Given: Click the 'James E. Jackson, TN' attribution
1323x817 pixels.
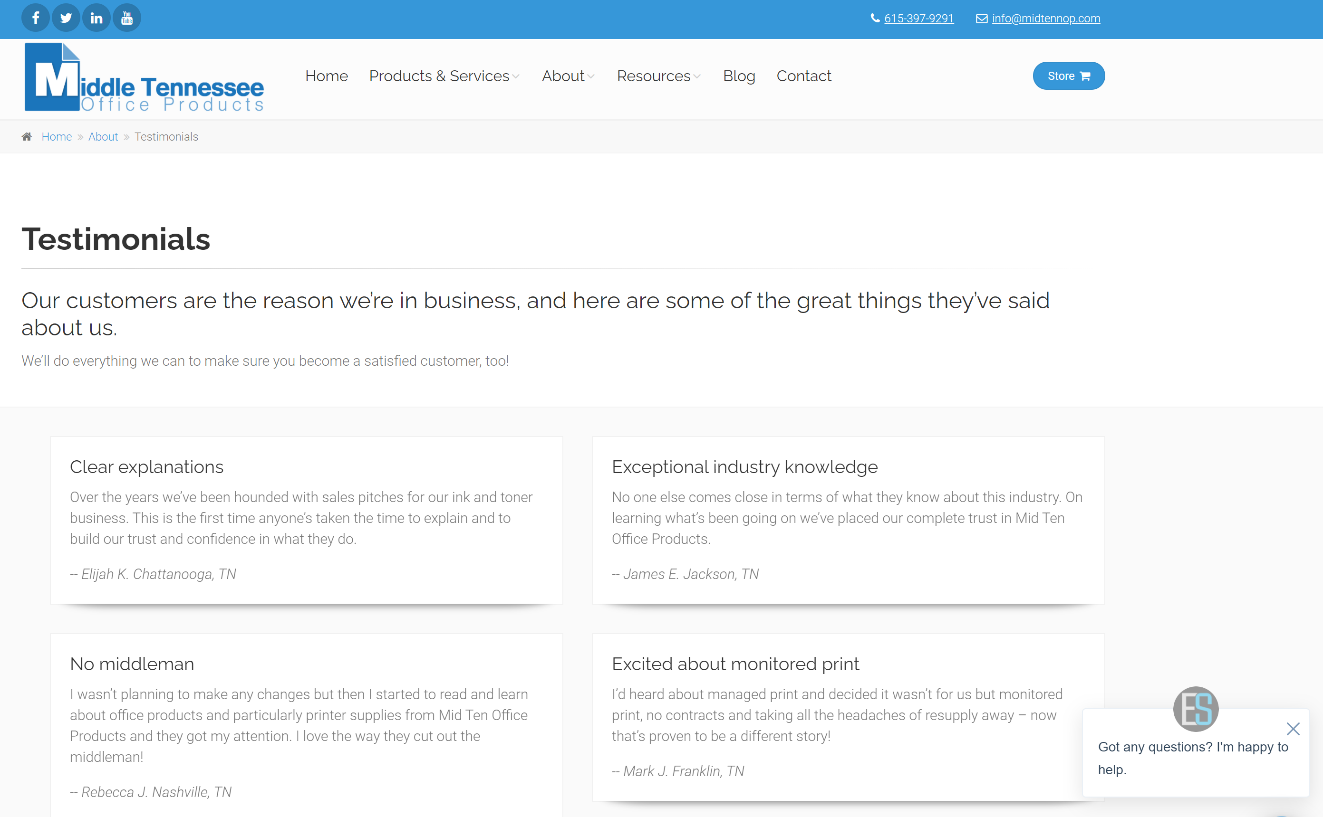Looking at the screenshot, I should 685,574.
